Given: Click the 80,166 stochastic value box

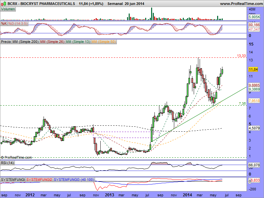Looking at the screenshot, I should [254, 25].
